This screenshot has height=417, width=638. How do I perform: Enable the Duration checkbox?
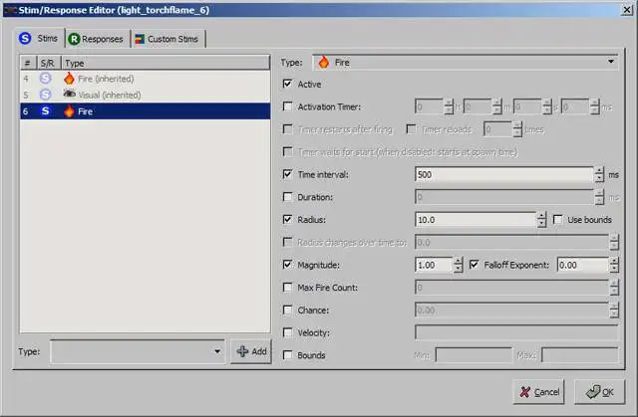[287, 197]
